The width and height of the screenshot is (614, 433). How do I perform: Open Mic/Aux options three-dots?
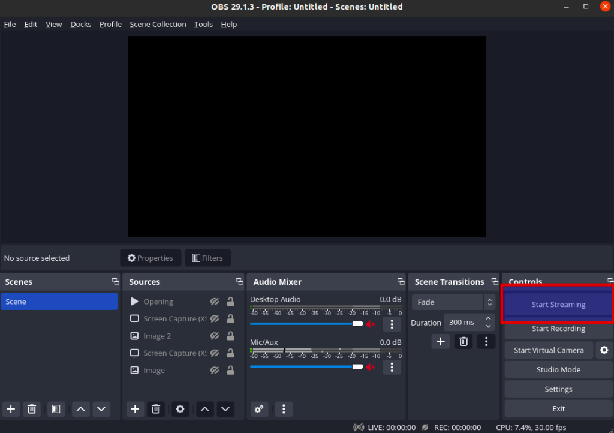point(392,367)
